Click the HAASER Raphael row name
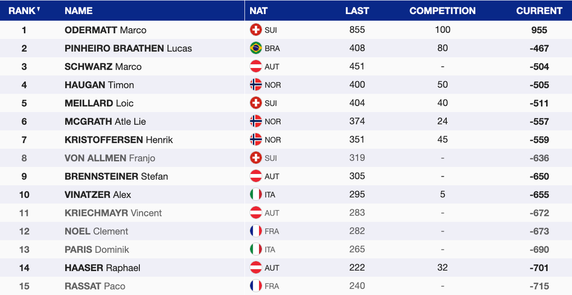This screenshot has height=295, width=572. [x=102, y=268]
